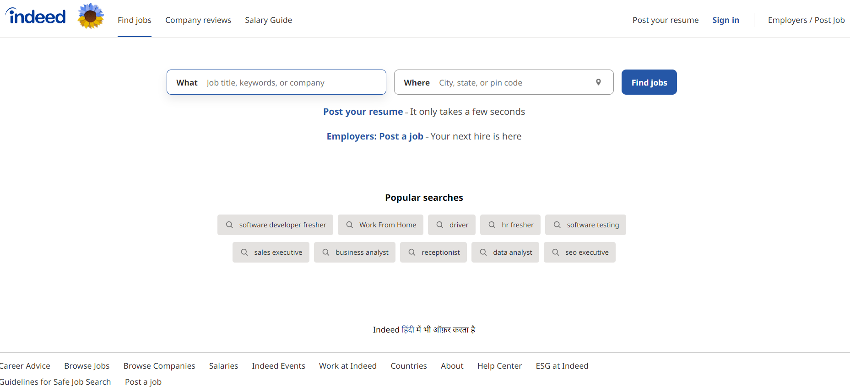Select the Find jobs navigation tab
Image resolution: width=850 pixels, height=392 pixels.
(135, 20)
